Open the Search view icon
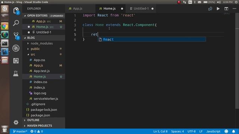The width and height of the screenshot is (239, 134). pos(16,23)
